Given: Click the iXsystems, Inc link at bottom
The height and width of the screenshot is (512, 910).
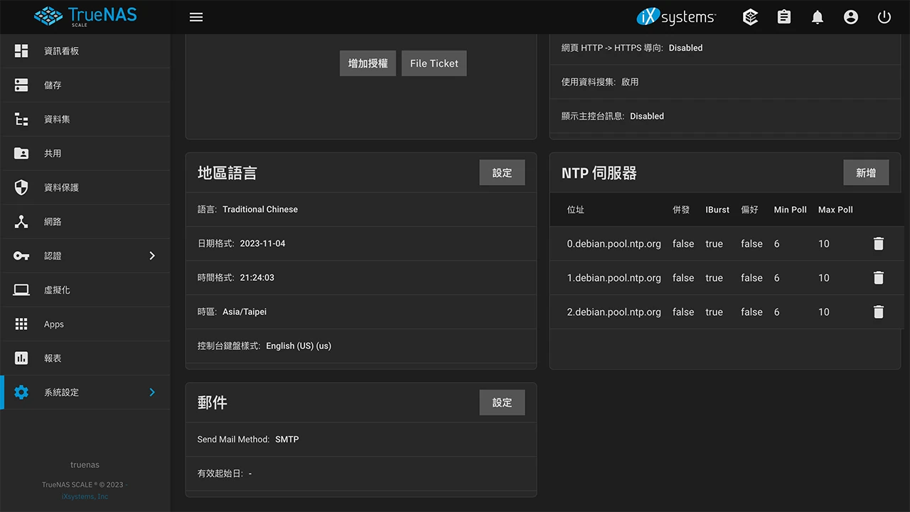Looking at the screenshot, I should [85, 496].
